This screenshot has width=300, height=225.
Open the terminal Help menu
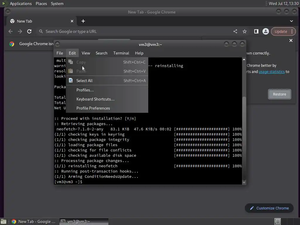(139, 53)
